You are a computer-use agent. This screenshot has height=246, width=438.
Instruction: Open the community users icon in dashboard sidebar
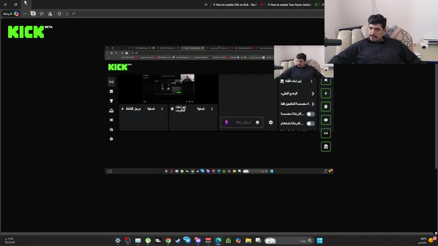coord(111,129)
